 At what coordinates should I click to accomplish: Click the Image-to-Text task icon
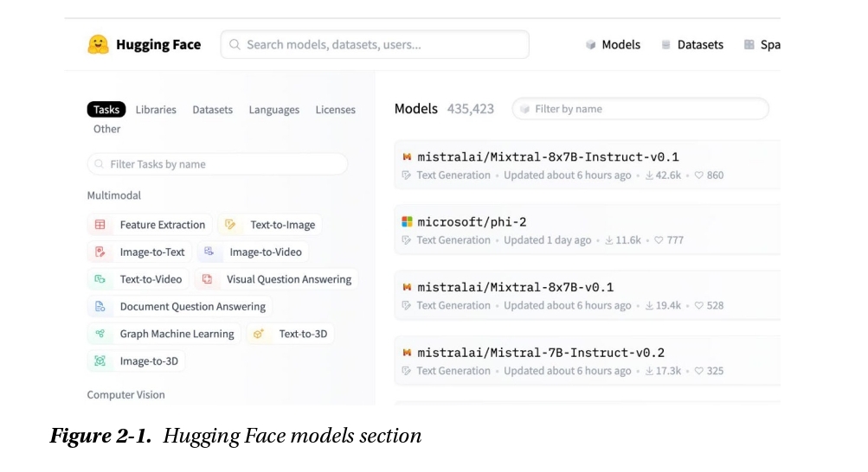(100, 252)
